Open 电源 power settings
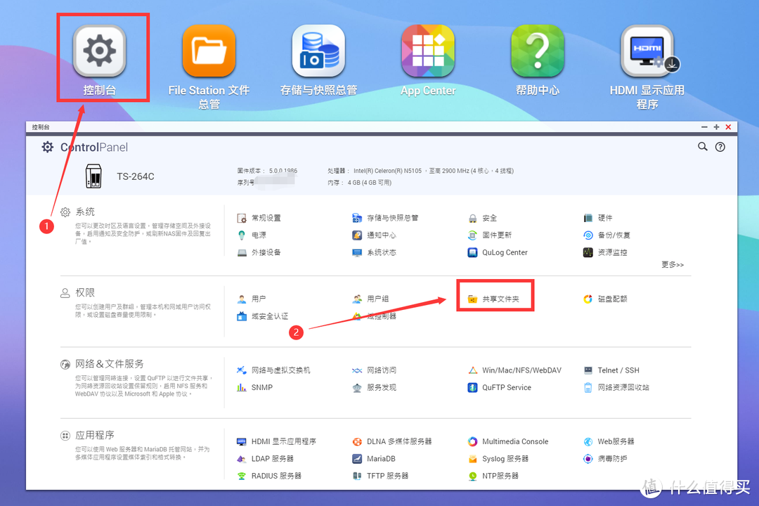This screenshot has width=759, height=506. (x=252, y=235)
